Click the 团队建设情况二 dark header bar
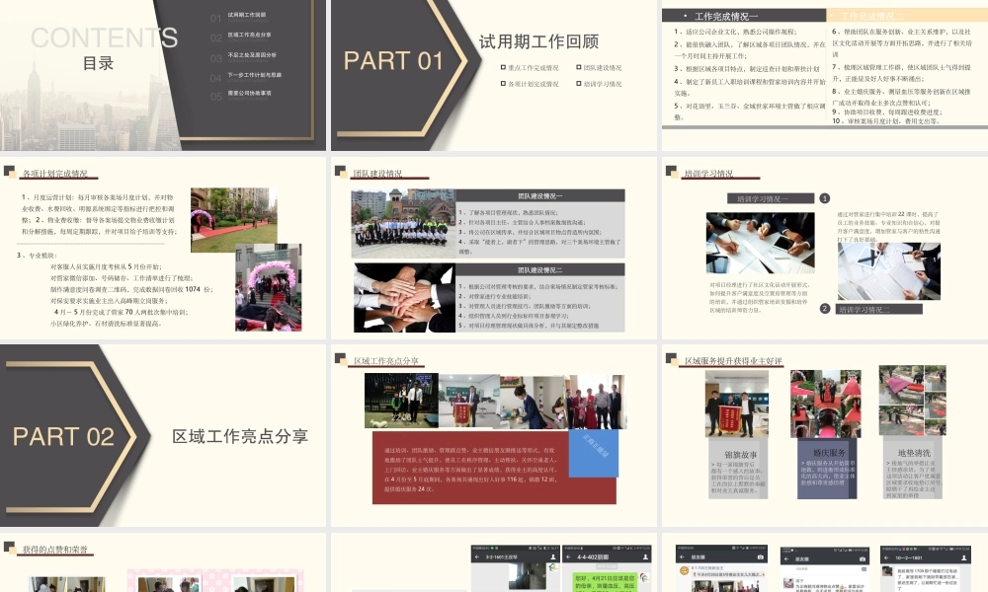This screenshot has width=988, height=592. click(540, 270)
